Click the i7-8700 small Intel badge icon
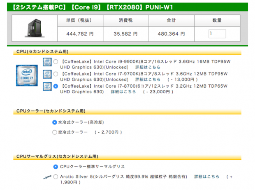255x190 pixels. point(47,87)
